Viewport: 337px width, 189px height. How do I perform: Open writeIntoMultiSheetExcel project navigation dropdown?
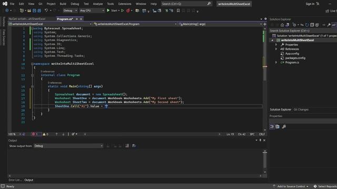click(x=50, y=24)
